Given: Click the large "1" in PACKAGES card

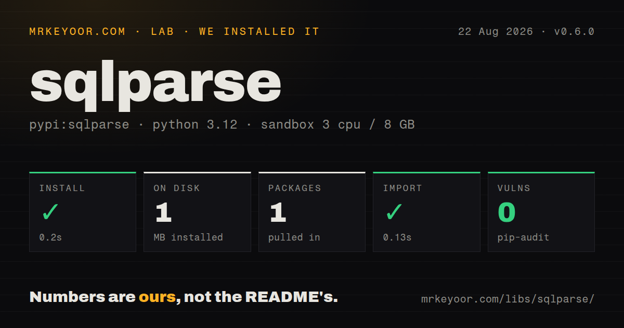Looking at the screenshot, I should pos(278,212).
